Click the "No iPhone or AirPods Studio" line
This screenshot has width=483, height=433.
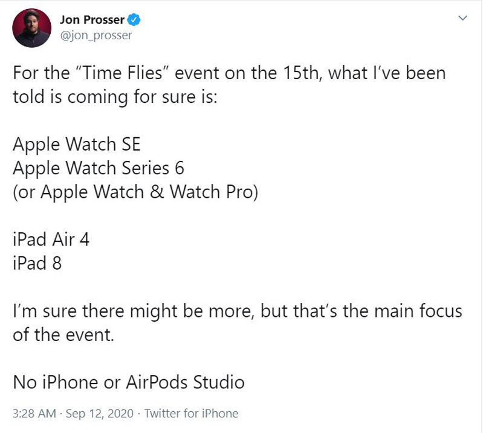point(129,382)
